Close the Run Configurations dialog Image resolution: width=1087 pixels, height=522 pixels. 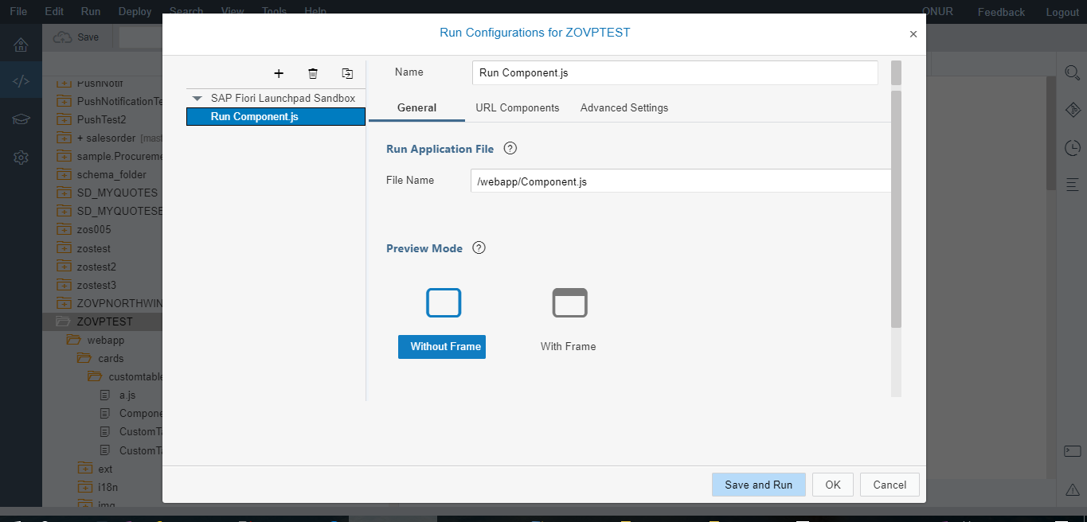coord(913,34)
